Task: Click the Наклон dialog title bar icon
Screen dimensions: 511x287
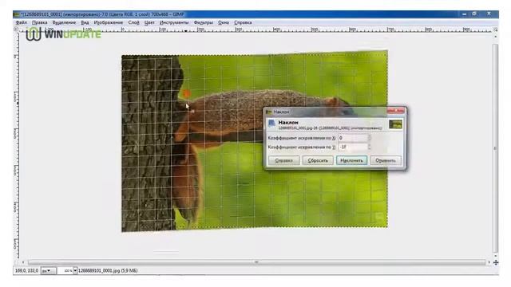Action: click(269, 112)
